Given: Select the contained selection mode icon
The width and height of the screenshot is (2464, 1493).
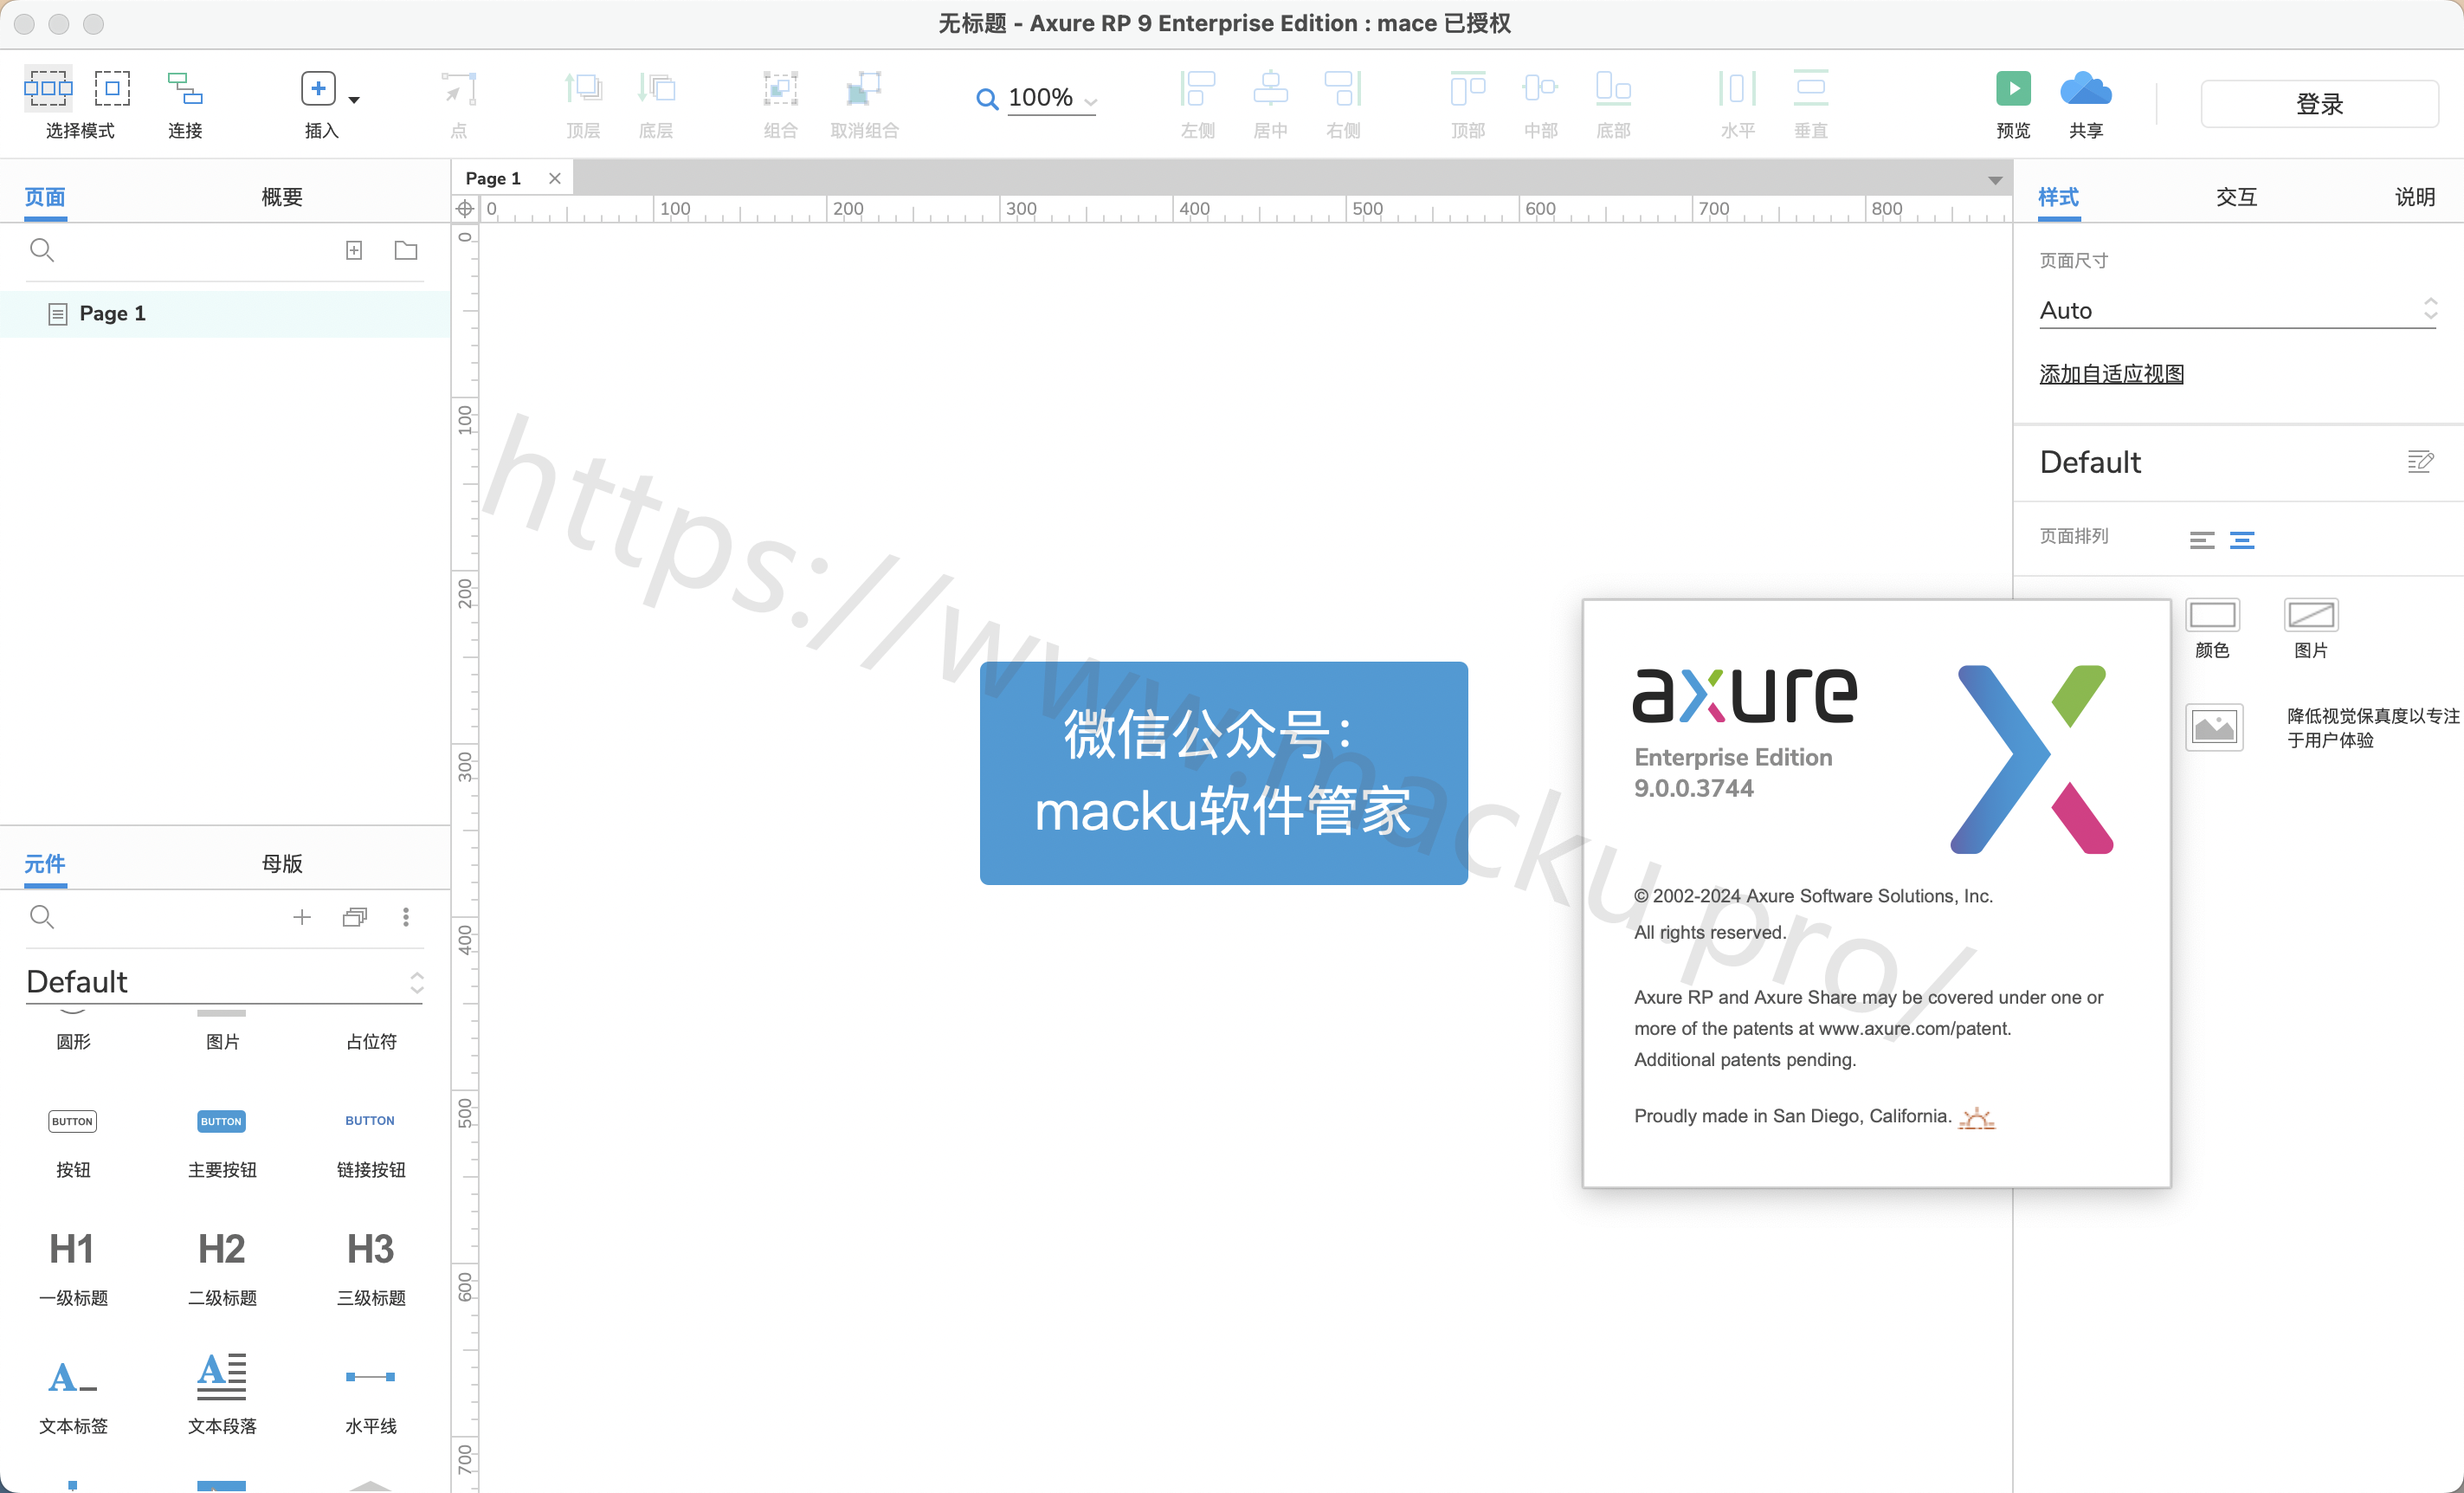Looking at the screenshot, I should tap(112, 88).
